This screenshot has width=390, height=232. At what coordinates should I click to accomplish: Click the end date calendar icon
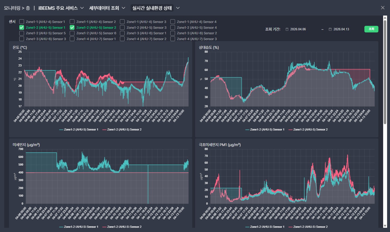(x=330, y=29)
